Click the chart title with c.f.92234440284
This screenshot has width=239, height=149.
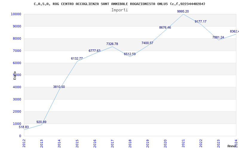tap(119, 4)
